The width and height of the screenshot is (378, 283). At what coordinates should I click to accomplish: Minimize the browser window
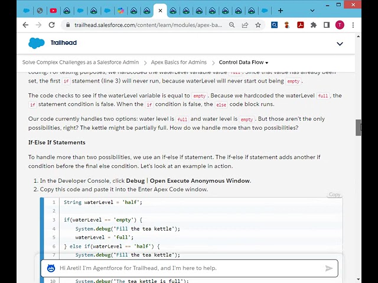(327, 5)
